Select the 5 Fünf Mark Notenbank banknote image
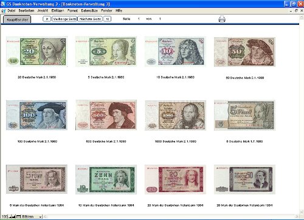 36,179
